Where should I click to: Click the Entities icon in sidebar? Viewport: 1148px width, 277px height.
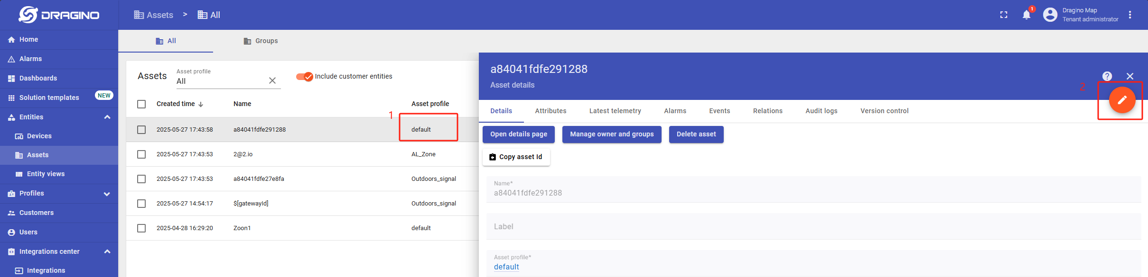pyautogui.click(x=11, y=117)
